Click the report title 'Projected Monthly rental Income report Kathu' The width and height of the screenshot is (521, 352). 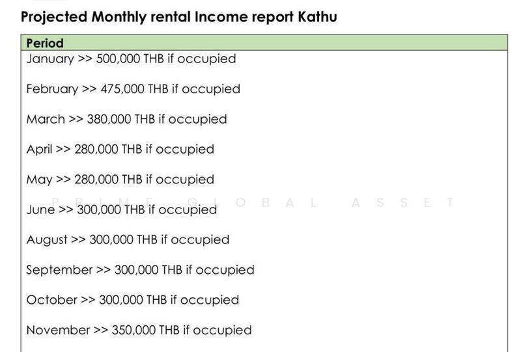(x=179, y=17)
